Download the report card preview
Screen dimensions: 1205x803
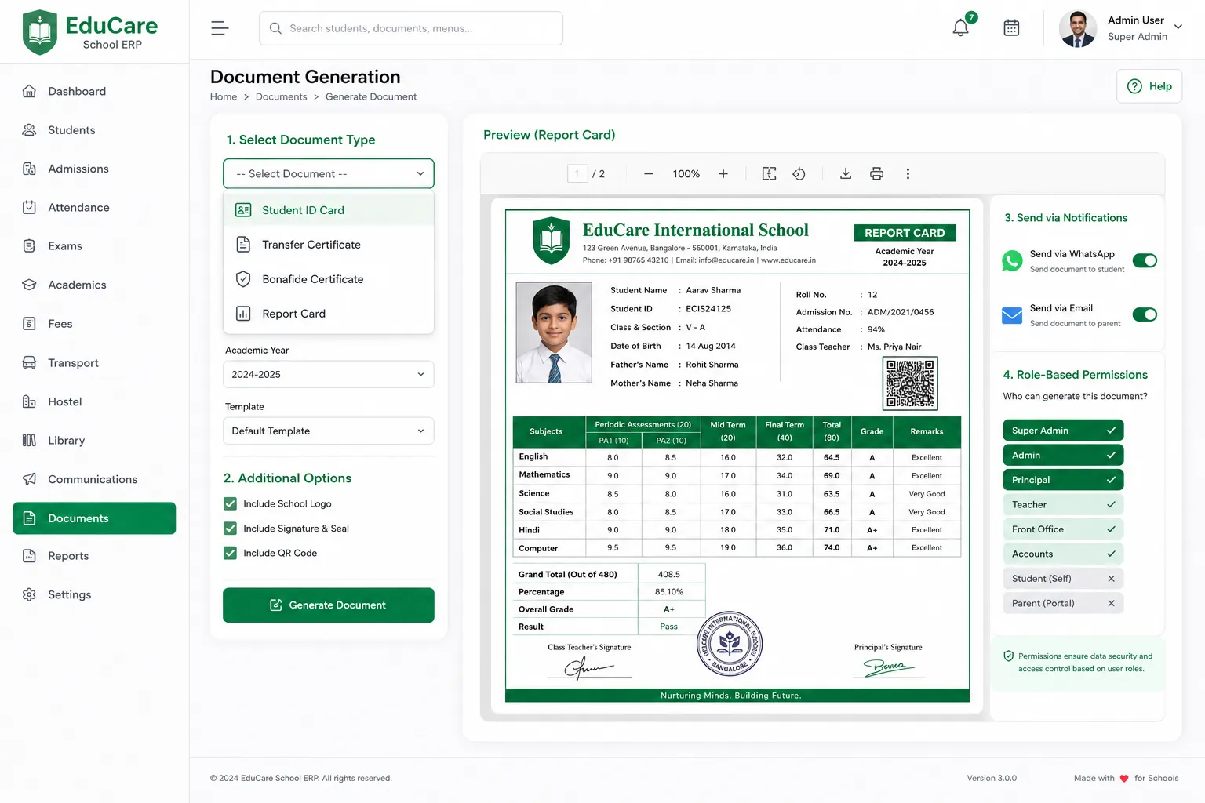click(846, 174)
